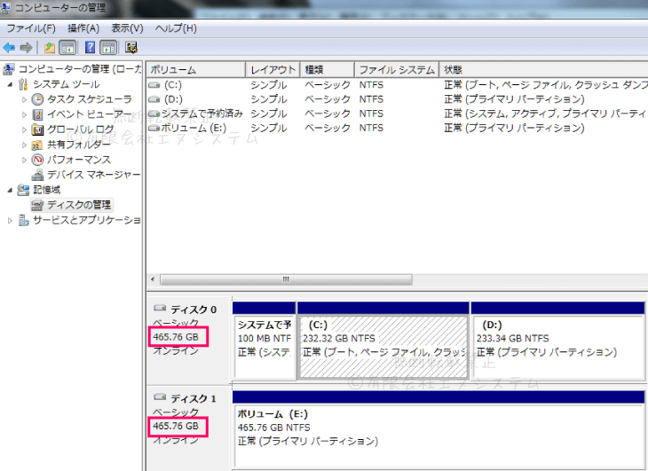Open the 表示(V) menu
This screenshot has width=648, height=471.
[x=127, y=28]
